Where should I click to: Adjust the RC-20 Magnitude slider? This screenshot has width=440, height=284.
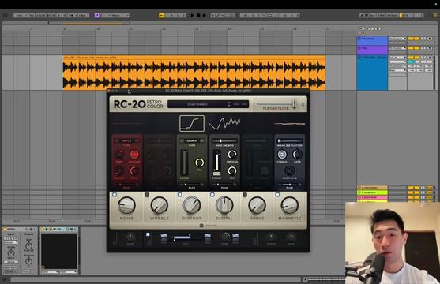[276, 103]
